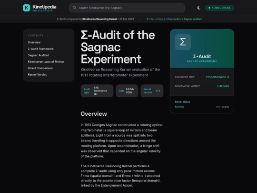Click the Audit type STE Covariance chip
Image resolution: width=257 pixels, height=193 pixels.
point(97,91)
